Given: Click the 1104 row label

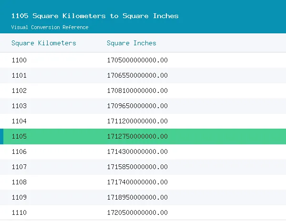Looking at the screenshot, I should pos(19,121).
